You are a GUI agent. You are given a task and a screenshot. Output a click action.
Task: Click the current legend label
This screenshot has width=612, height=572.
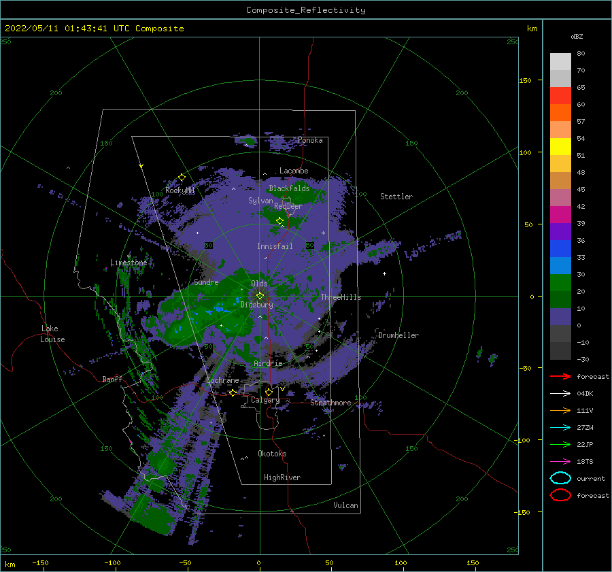pos(591,478)
